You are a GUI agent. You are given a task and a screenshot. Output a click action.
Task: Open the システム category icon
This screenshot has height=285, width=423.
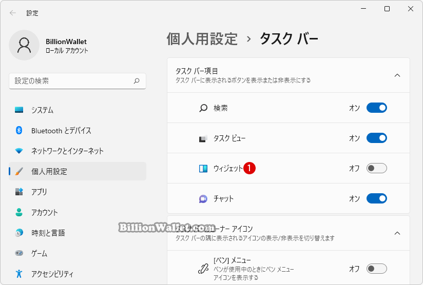(19, 110)
